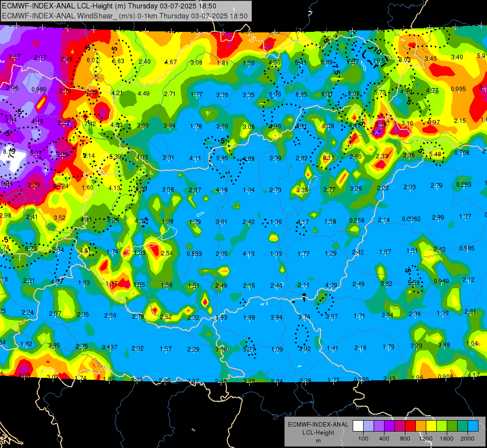This screenshot has width=487, height=448.
Task: Click the wind shear value 0.908
Action: 445,376
